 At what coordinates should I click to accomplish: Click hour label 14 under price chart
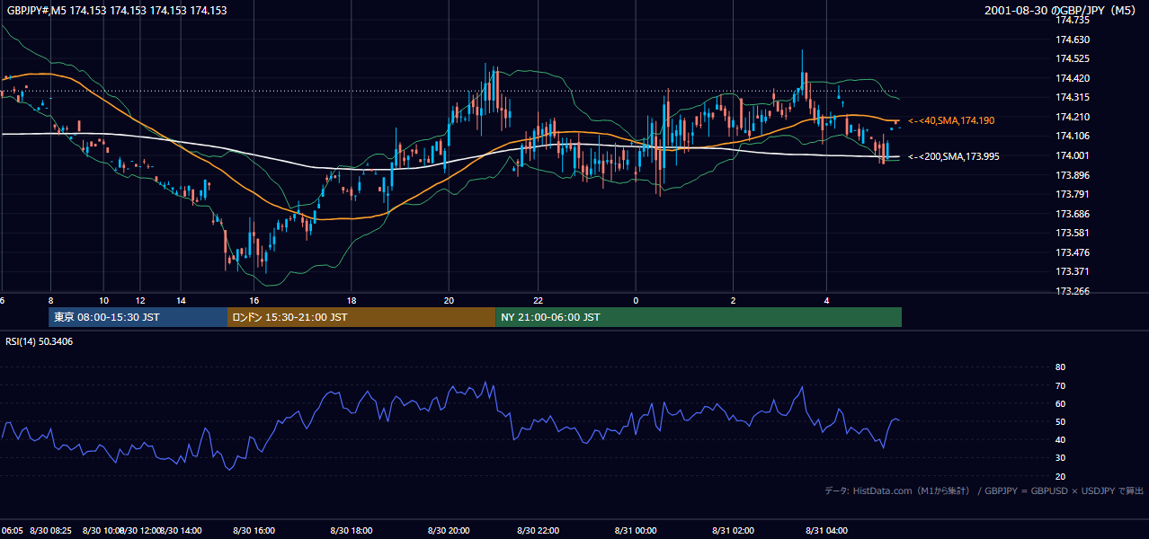(x=181, y=300)
